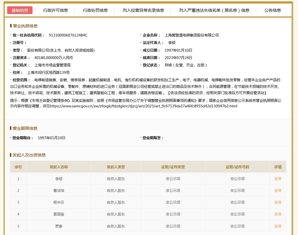Switch to the 行政许可信息 tab
The width and height of the screenshot is (298, 235).
coord(55,10)
